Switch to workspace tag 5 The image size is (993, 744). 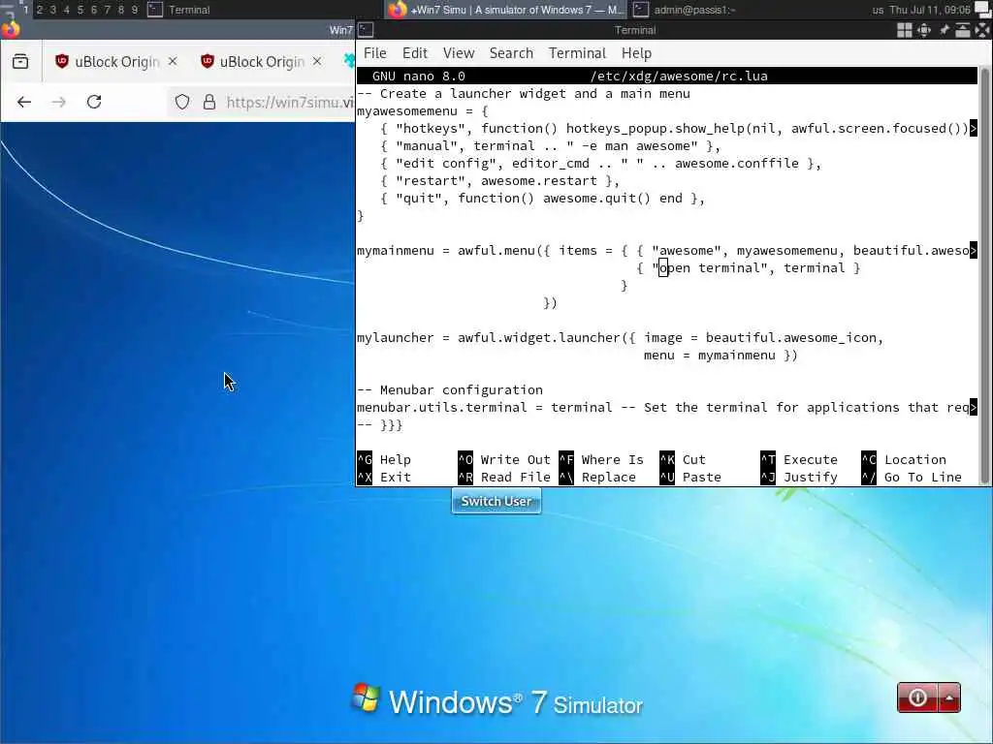point(80,10)
